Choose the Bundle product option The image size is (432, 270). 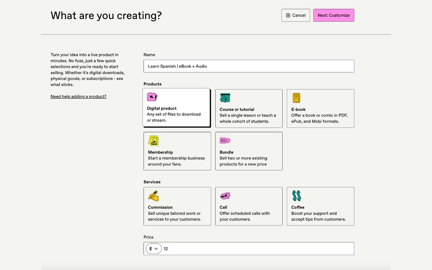tap(249, 151)
